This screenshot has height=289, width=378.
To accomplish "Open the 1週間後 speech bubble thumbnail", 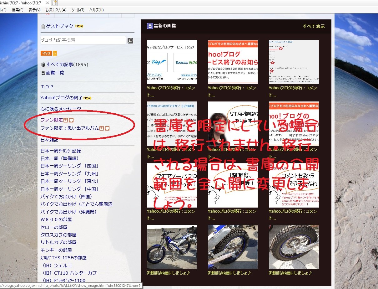I will tap(233, 185).
